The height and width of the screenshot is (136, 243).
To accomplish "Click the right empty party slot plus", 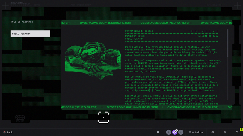I will pyautogui.click(x=181, y=132).
